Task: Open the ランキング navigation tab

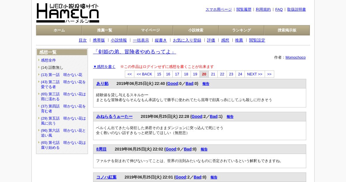Action: click(241, 30)
